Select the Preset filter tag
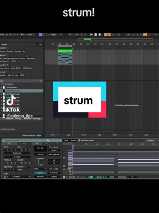 tap(10, 51)
